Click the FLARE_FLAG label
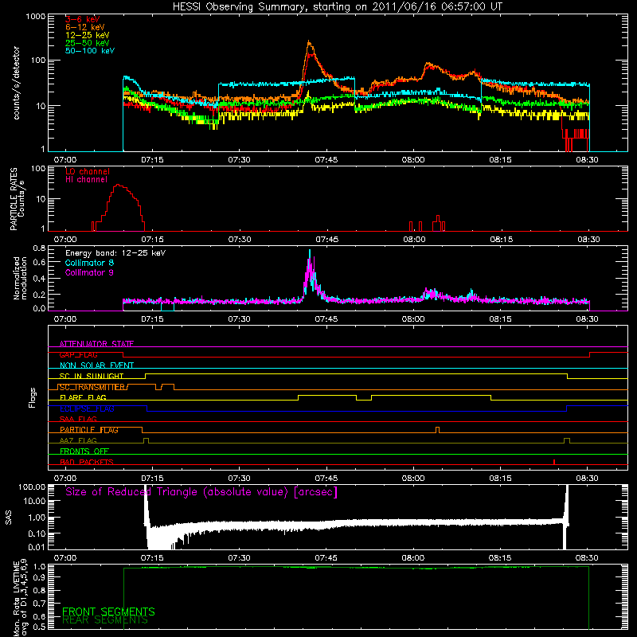The image size is (637, 637). click(83, 397)
